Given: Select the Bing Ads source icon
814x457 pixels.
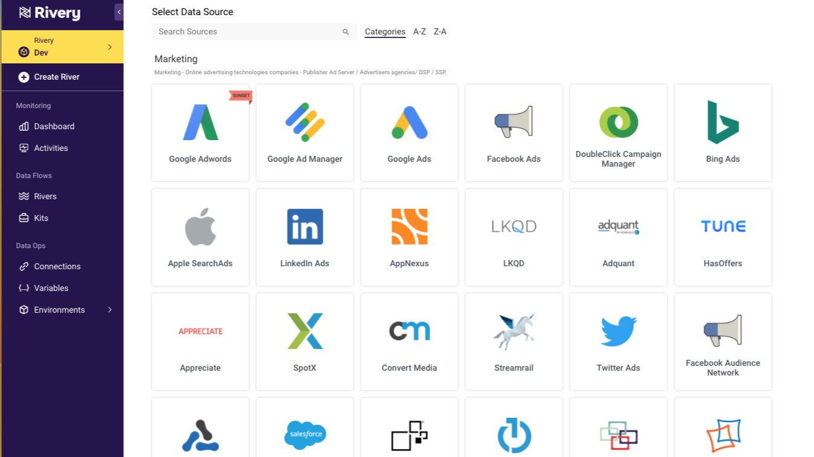Looking at the screenshot, I should (x=723, y=123).
